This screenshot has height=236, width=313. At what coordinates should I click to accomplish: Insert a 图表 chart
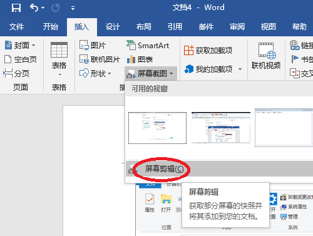click(140, 59)
